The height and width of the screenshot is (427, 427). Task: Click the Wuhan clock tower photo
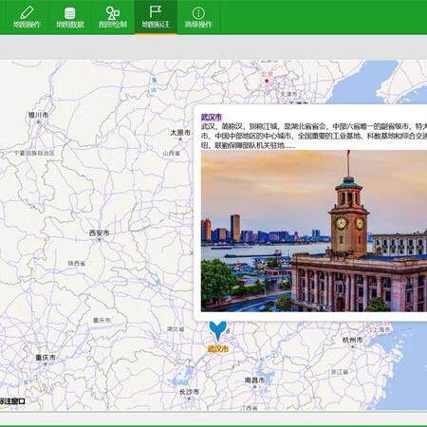314,231
